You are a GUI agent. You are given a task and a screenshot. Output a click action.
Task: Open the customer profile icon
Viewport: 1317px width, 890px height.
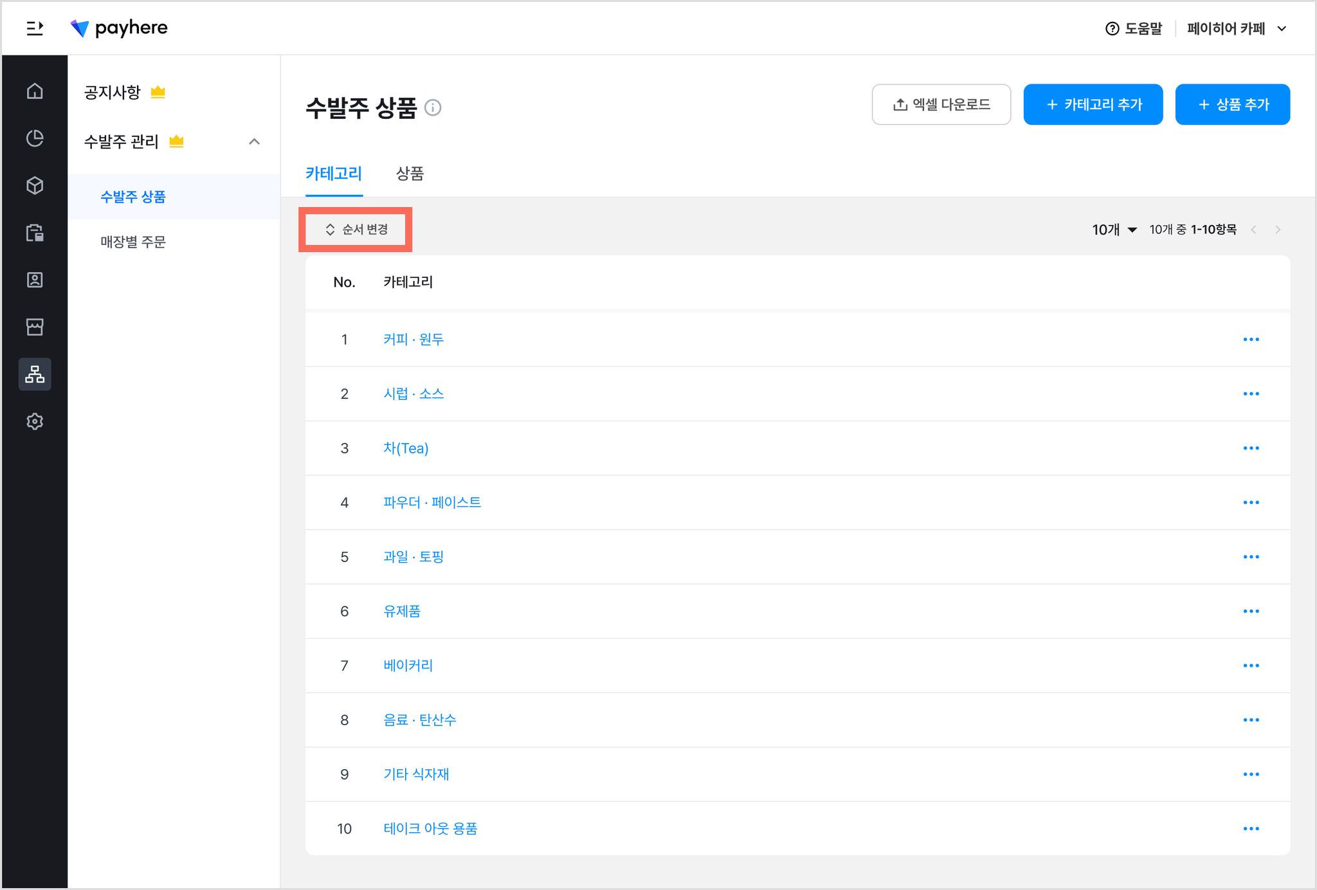coord(35,280)
